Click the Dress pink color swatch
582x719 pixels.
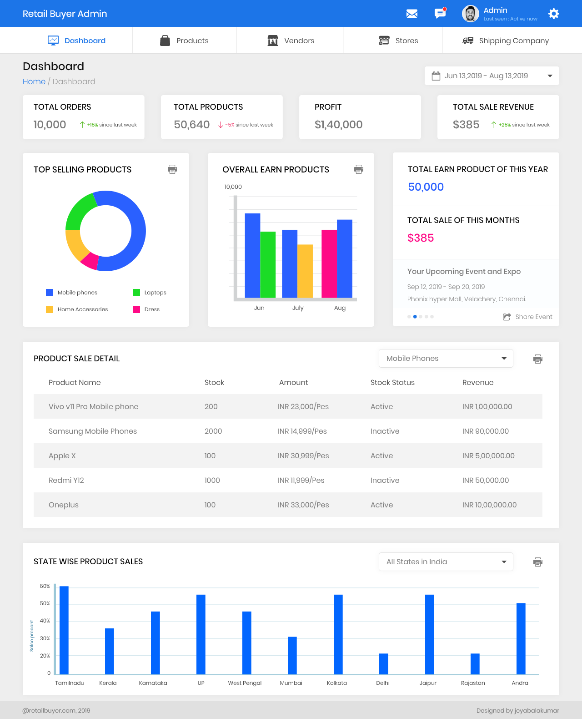pos(136,309)
